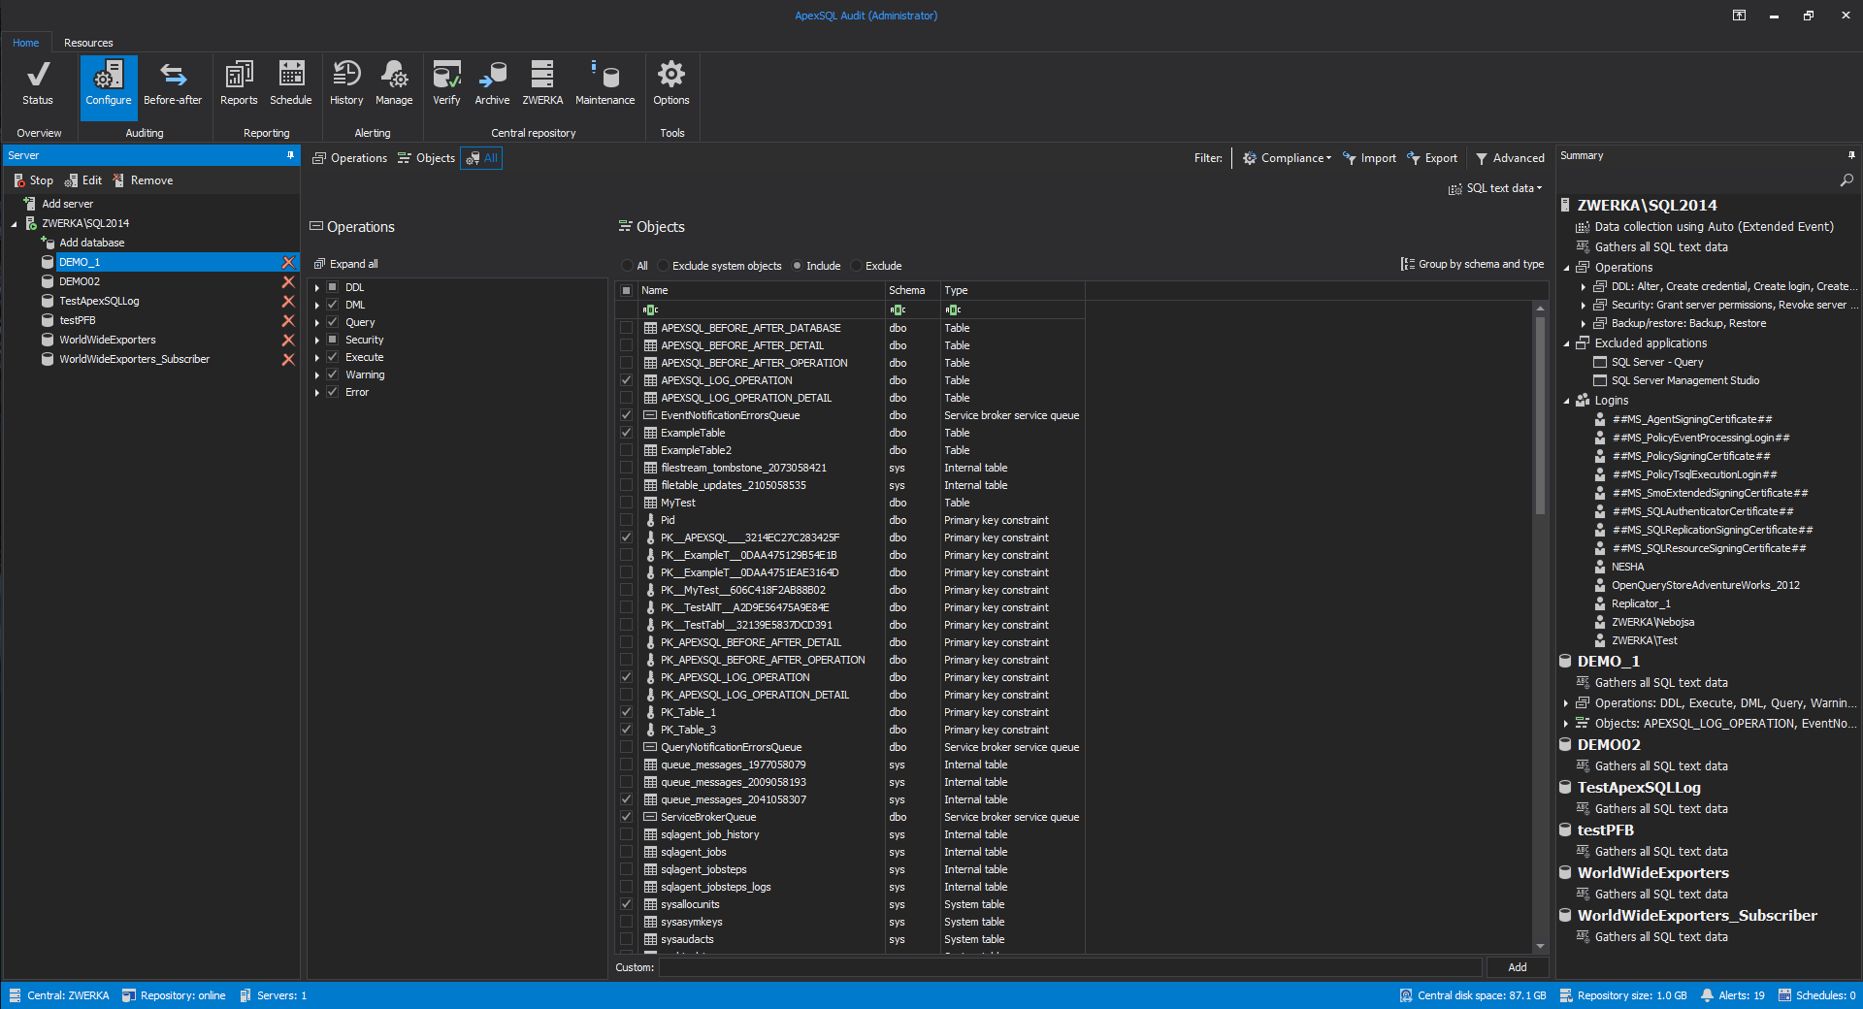Expand the DDL operations node
This screenshot has width=1863, height=1009.
click(316, 287)
